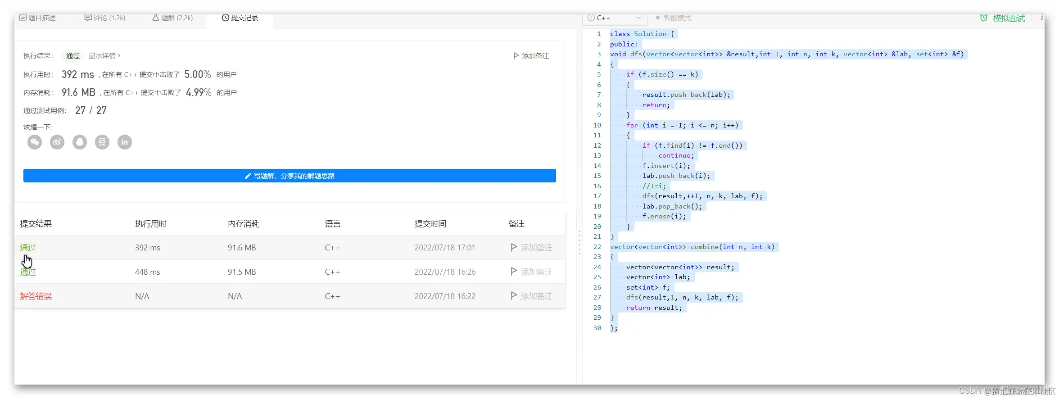
Task: Click note flag icon in 解答错误 row
Action: click(x=514, y=296)
